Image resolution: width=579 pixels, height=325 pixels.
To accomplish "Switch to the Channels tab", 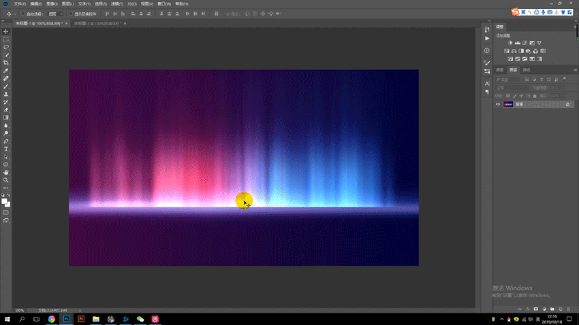I will coord(499,69).
